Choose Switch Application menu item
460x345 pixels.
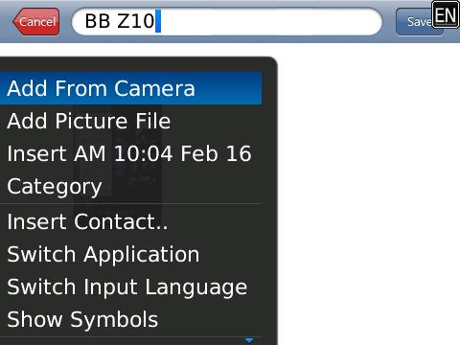(130, 254)
